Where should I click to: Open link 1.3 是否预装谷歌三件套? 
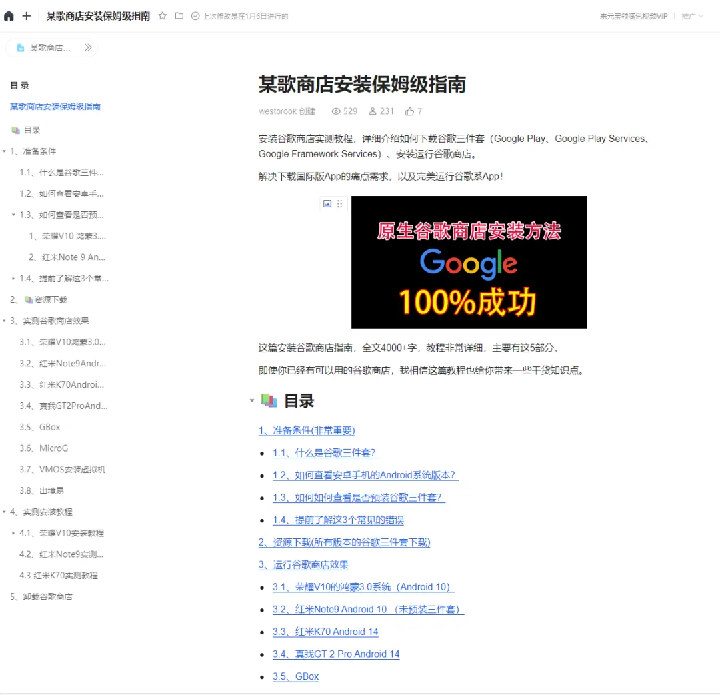[359, 498]
